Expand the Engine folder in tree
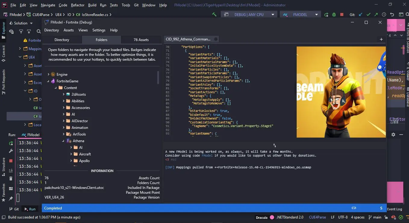Image resolution: width=409 pixels, height=223 pixels. pyautogui.click(x=48, y=74)
